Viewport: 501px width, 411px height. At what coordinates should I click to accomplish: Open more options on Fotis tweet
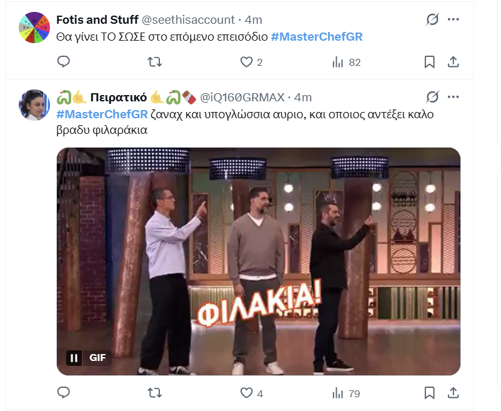pyautogui.click(x=454, y=20)
